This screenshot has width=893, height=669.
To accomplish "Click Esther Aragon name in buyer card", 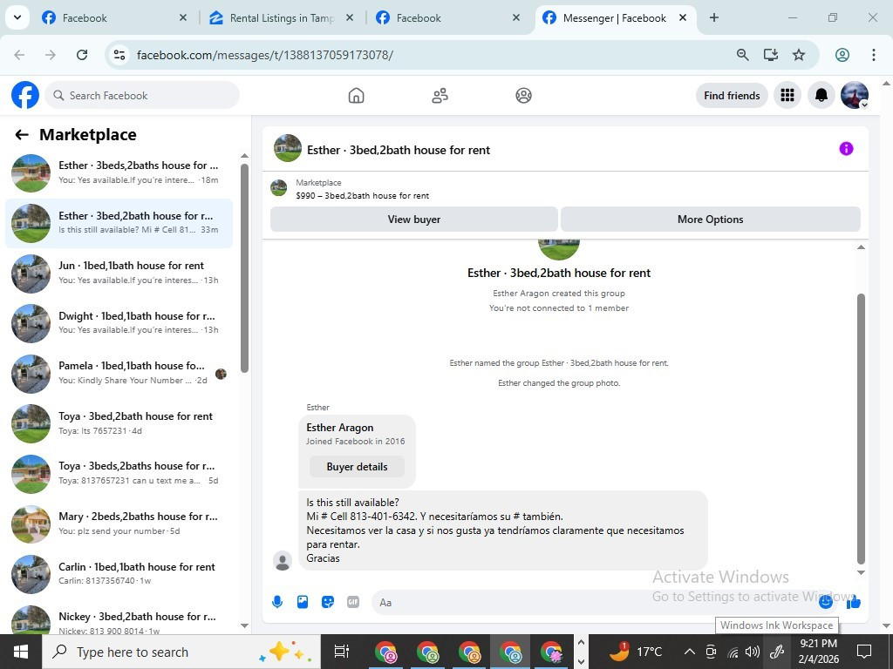I will tap(340, 428).
